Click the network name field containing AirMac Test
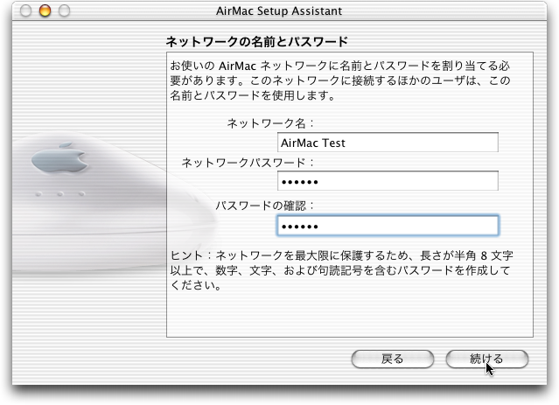559x405 pixels. (388, 143)
